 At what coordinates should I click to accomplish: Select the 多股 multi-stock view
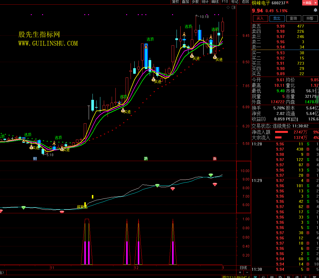195,2
